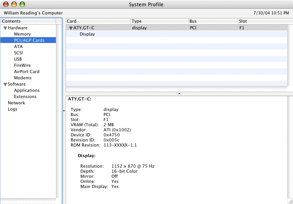Show USB device information
The image size is (293, 204).
pyautogui.click(x=18, y=59)
